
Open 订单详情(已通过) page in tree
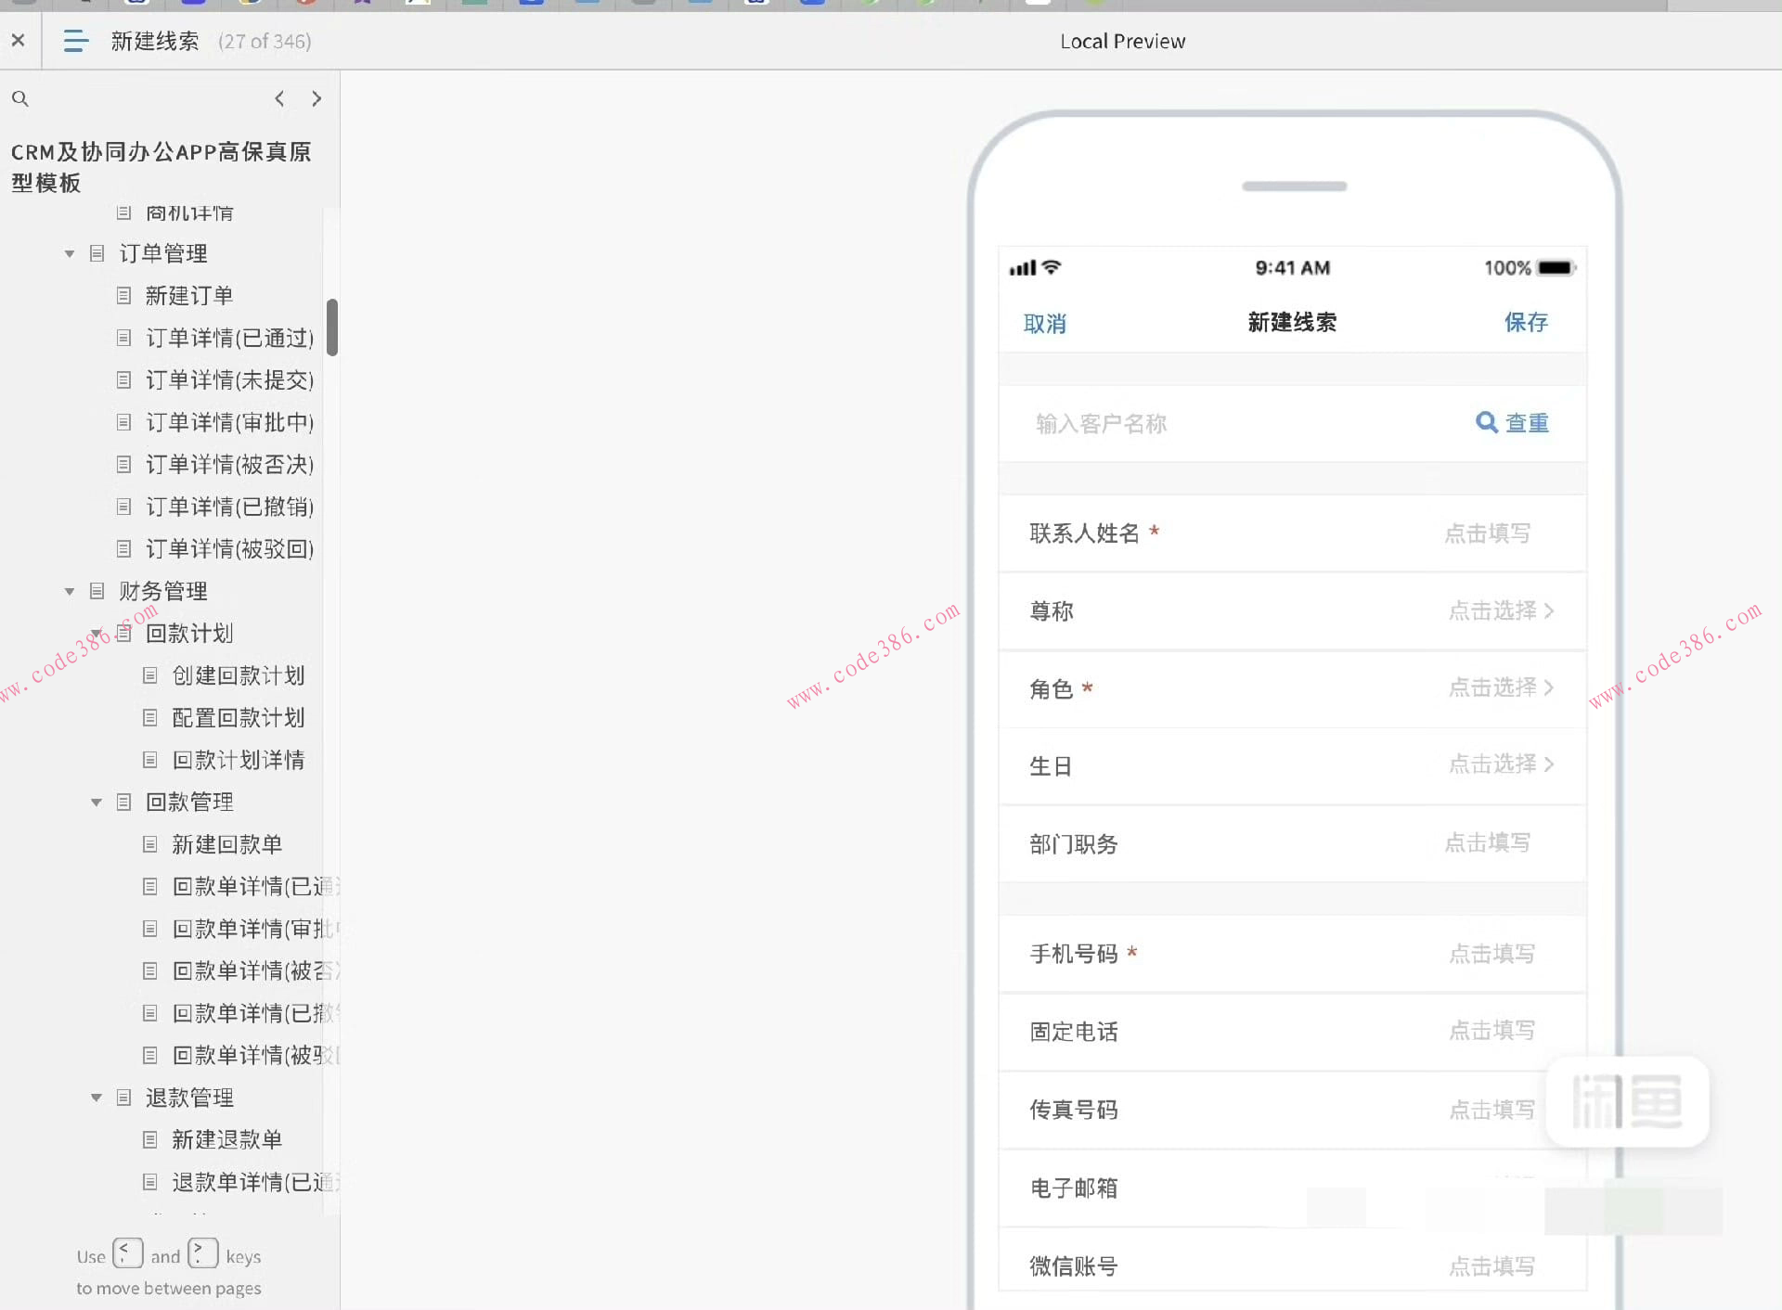[x=229, y=338]
